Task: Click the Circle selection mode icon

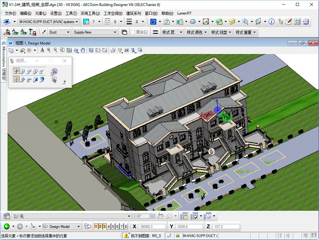Action: (x=35, y=71)
